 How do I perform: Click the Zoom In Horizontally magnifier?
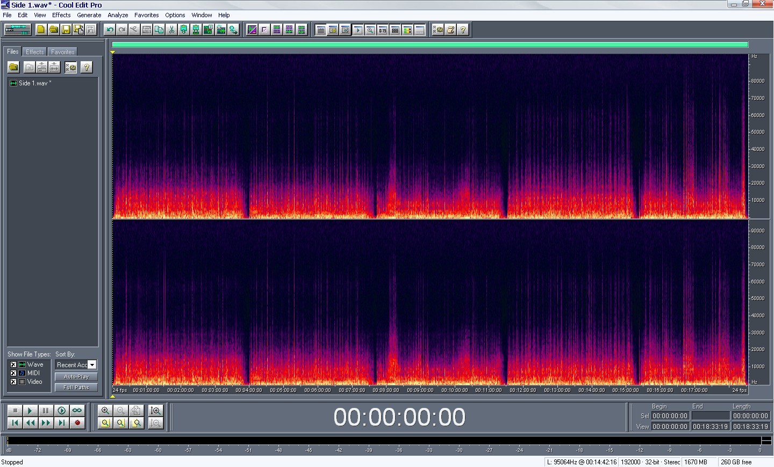tap(105, 411)
